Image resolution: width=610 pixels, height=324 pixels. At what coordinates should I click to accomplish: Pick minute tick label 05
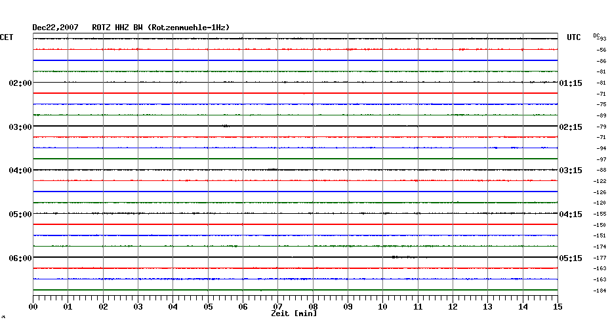208,307
